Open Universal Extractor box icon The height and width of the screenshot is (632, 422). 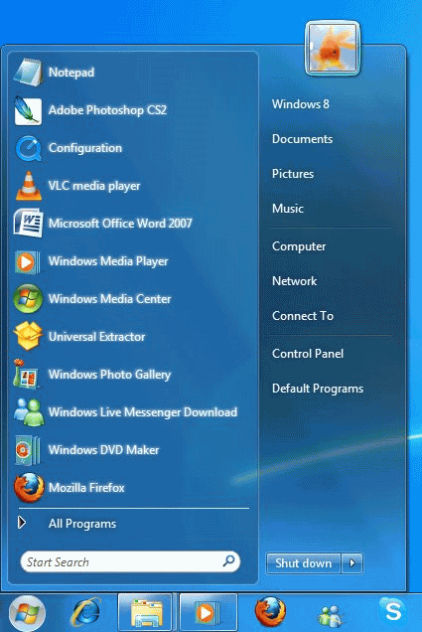pos(28,336)
